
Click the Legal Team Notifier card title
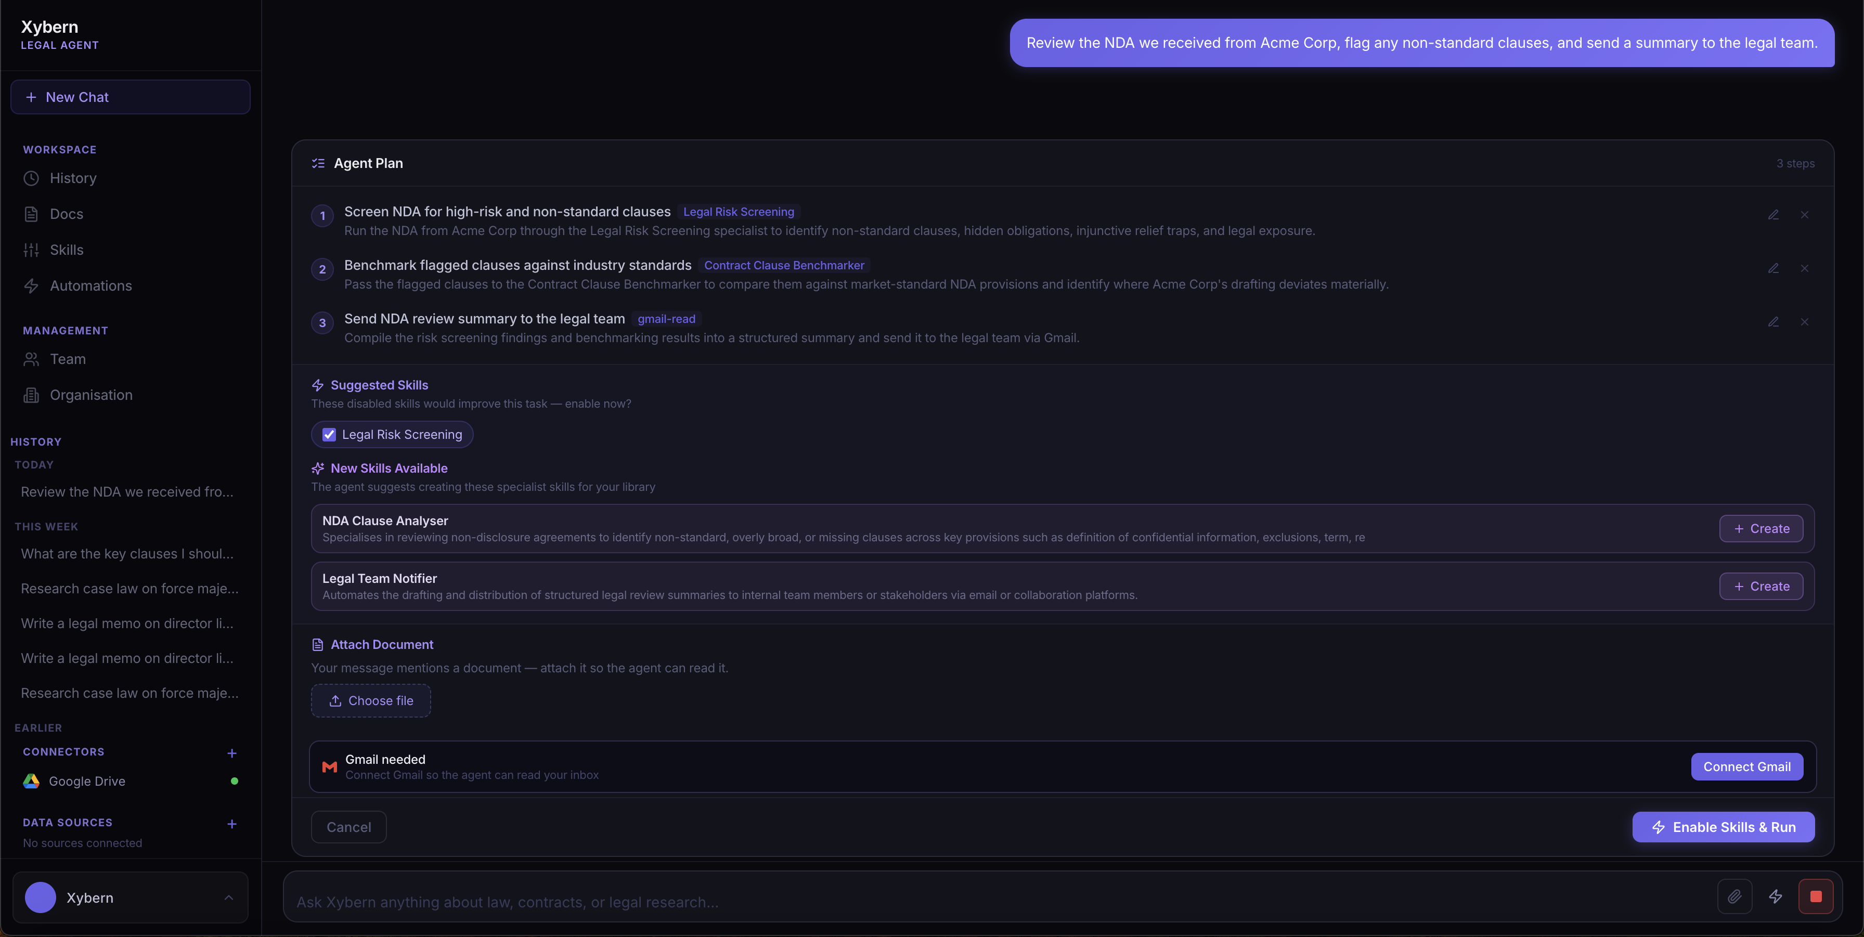coord(379,579)
